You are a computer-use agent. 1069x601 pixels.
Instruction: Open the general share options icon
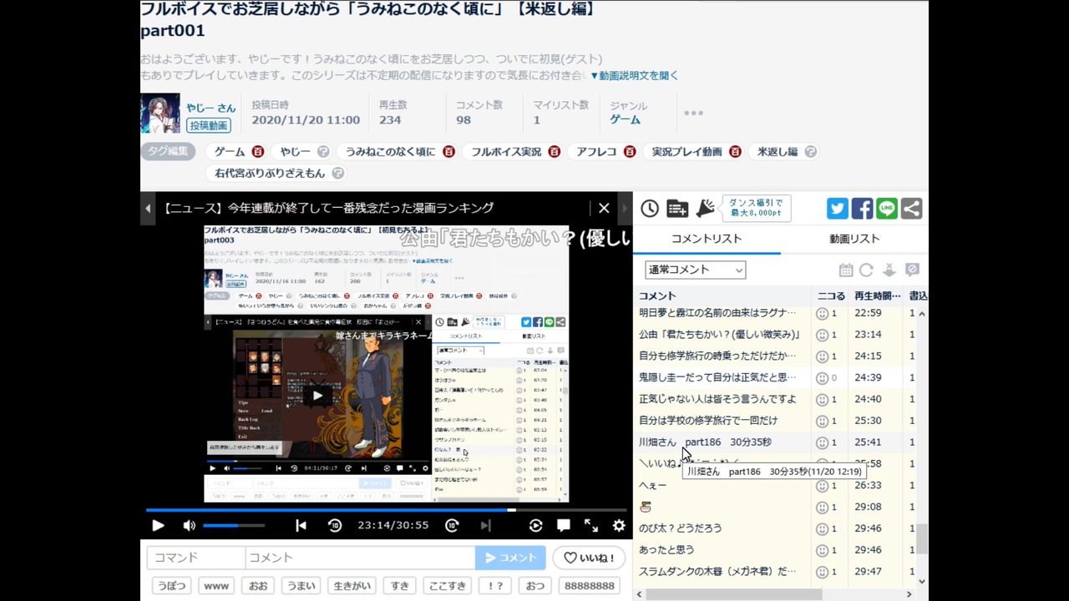pos(911,209)
